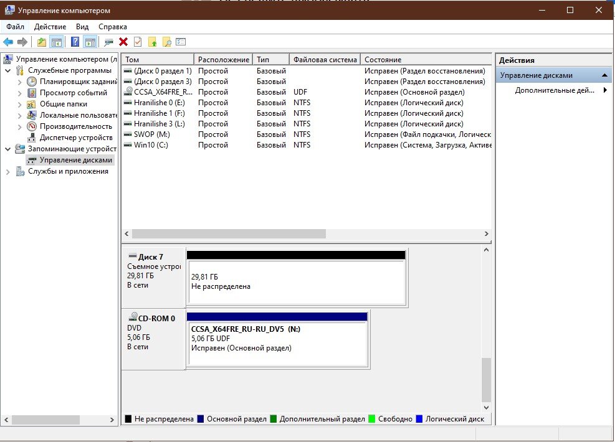615x442 pixels.
Task: Select volume Win10 (C:)
Action: 307,145
